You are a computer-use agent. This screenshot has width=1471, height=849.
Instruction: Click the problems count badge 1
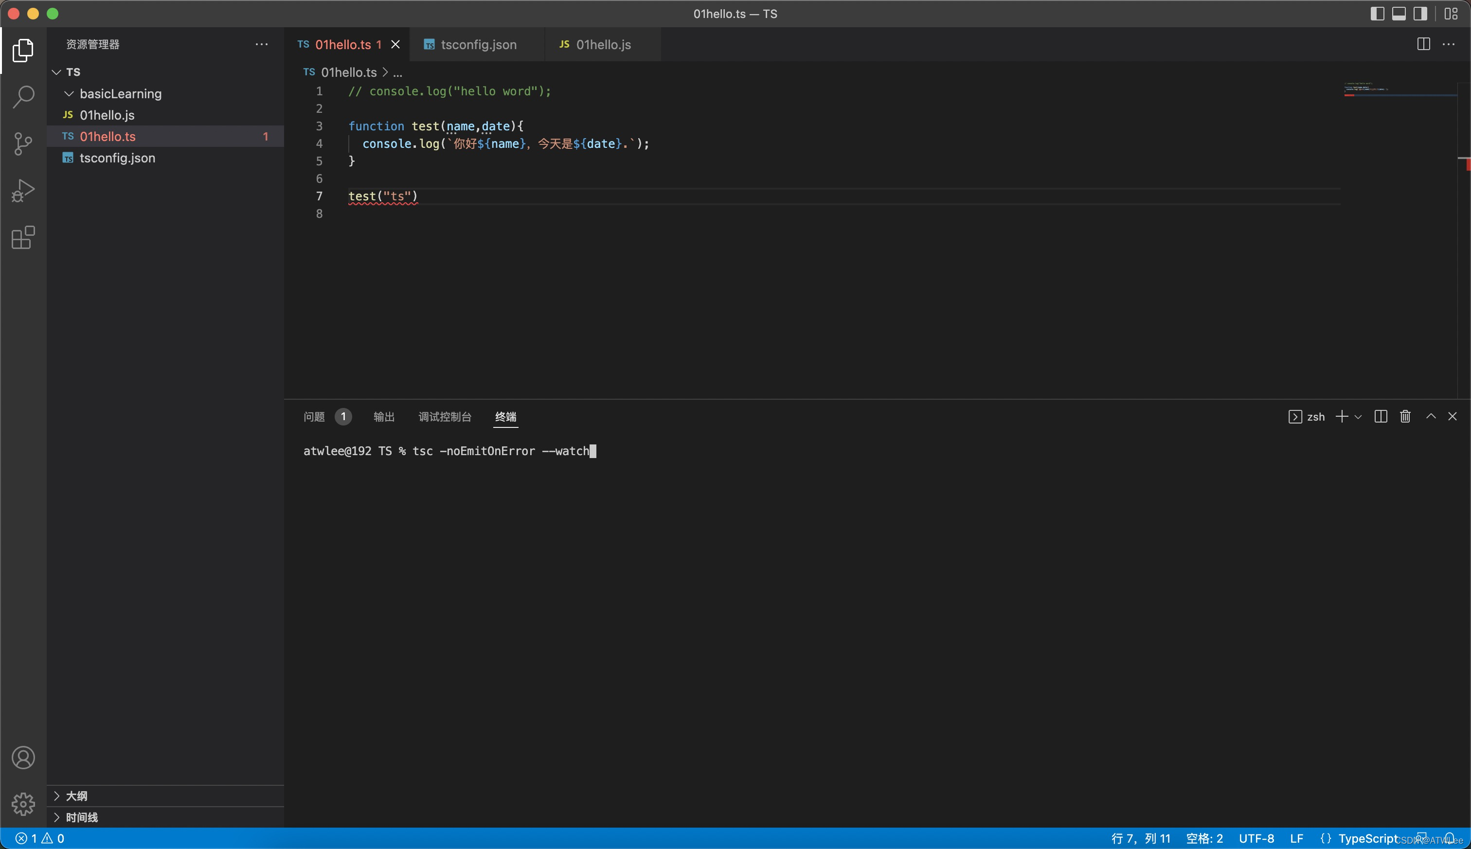(x=343, y=416)
